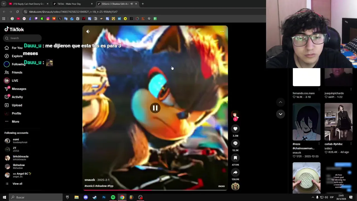Go to the next video arrow
This screenshot has width=357, height=201.
click(281, 114)
